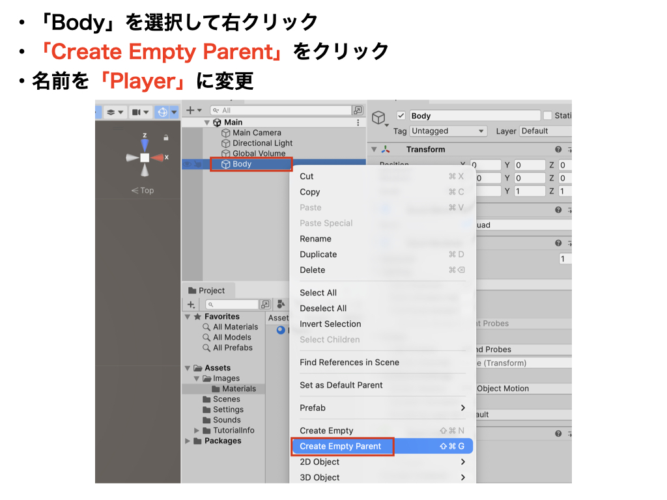Open the Main scene kebab options menu
Image resolution: width=667 pixels, height=500 pixels.
coord(358,122)
